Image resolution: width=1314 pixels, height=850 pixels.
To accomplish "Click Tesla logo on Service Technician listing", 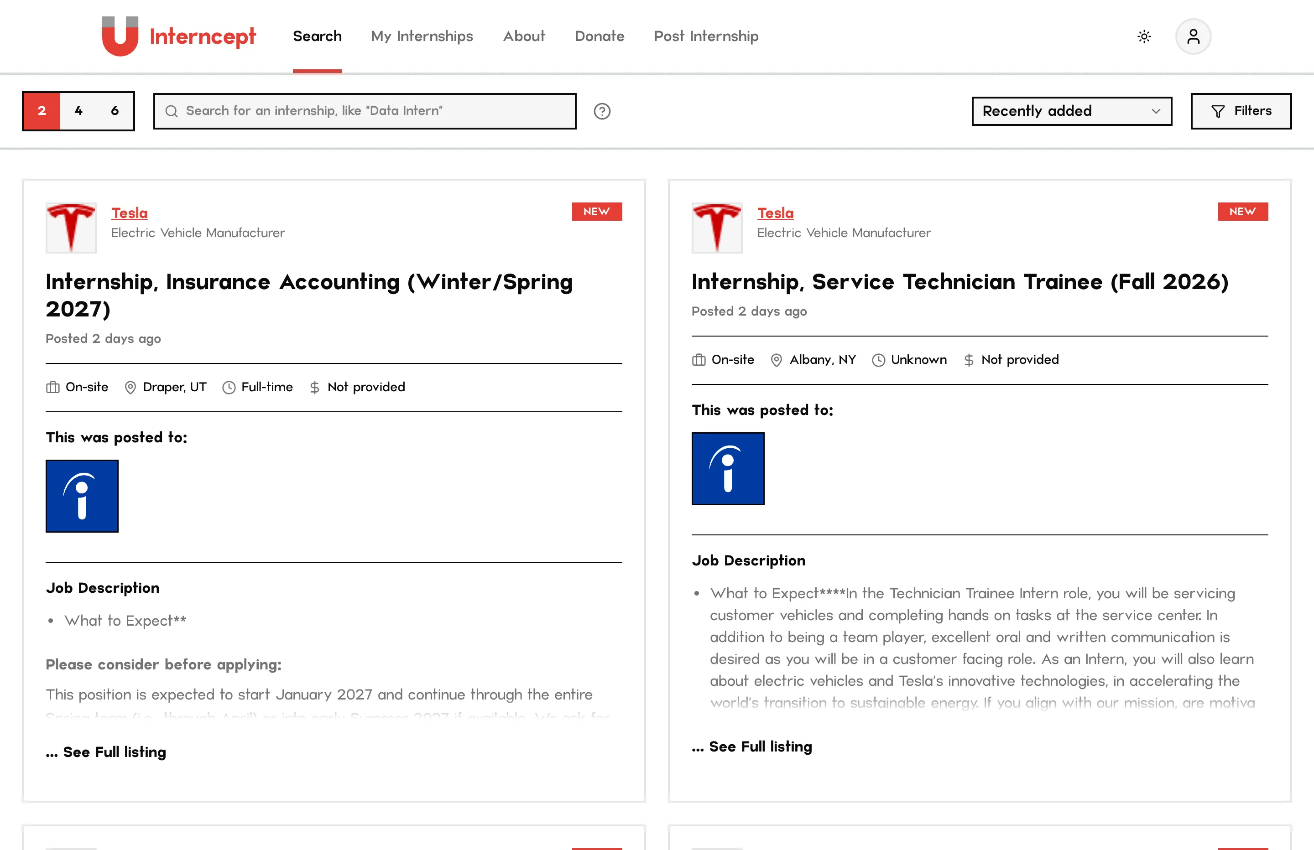I will 717,228.
